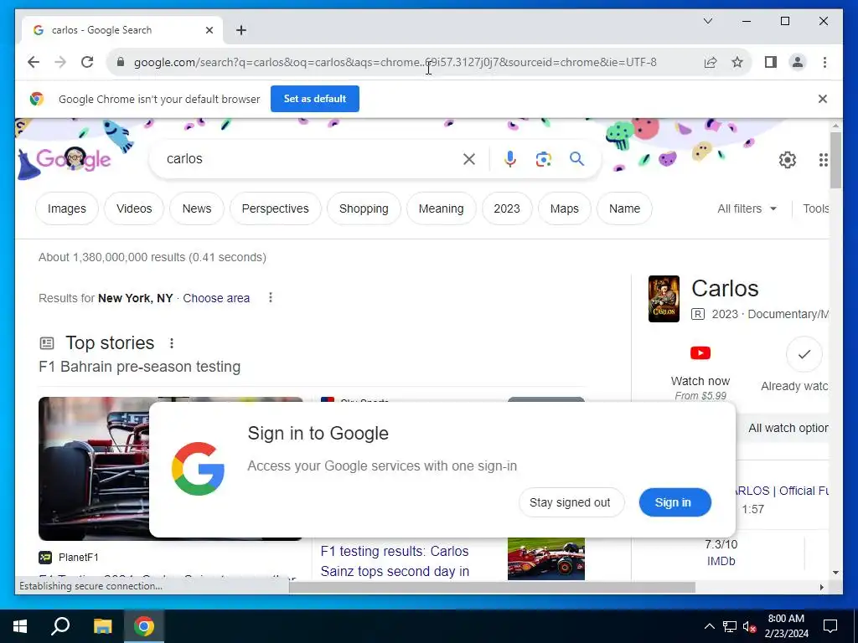Open location results options menu

[x=271, y=297]
